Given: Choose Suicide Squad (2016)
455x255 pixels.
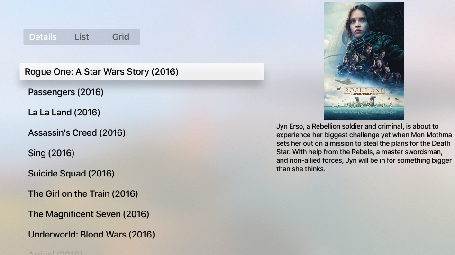Looking at the screenshot, I should (x=72, y=173).
